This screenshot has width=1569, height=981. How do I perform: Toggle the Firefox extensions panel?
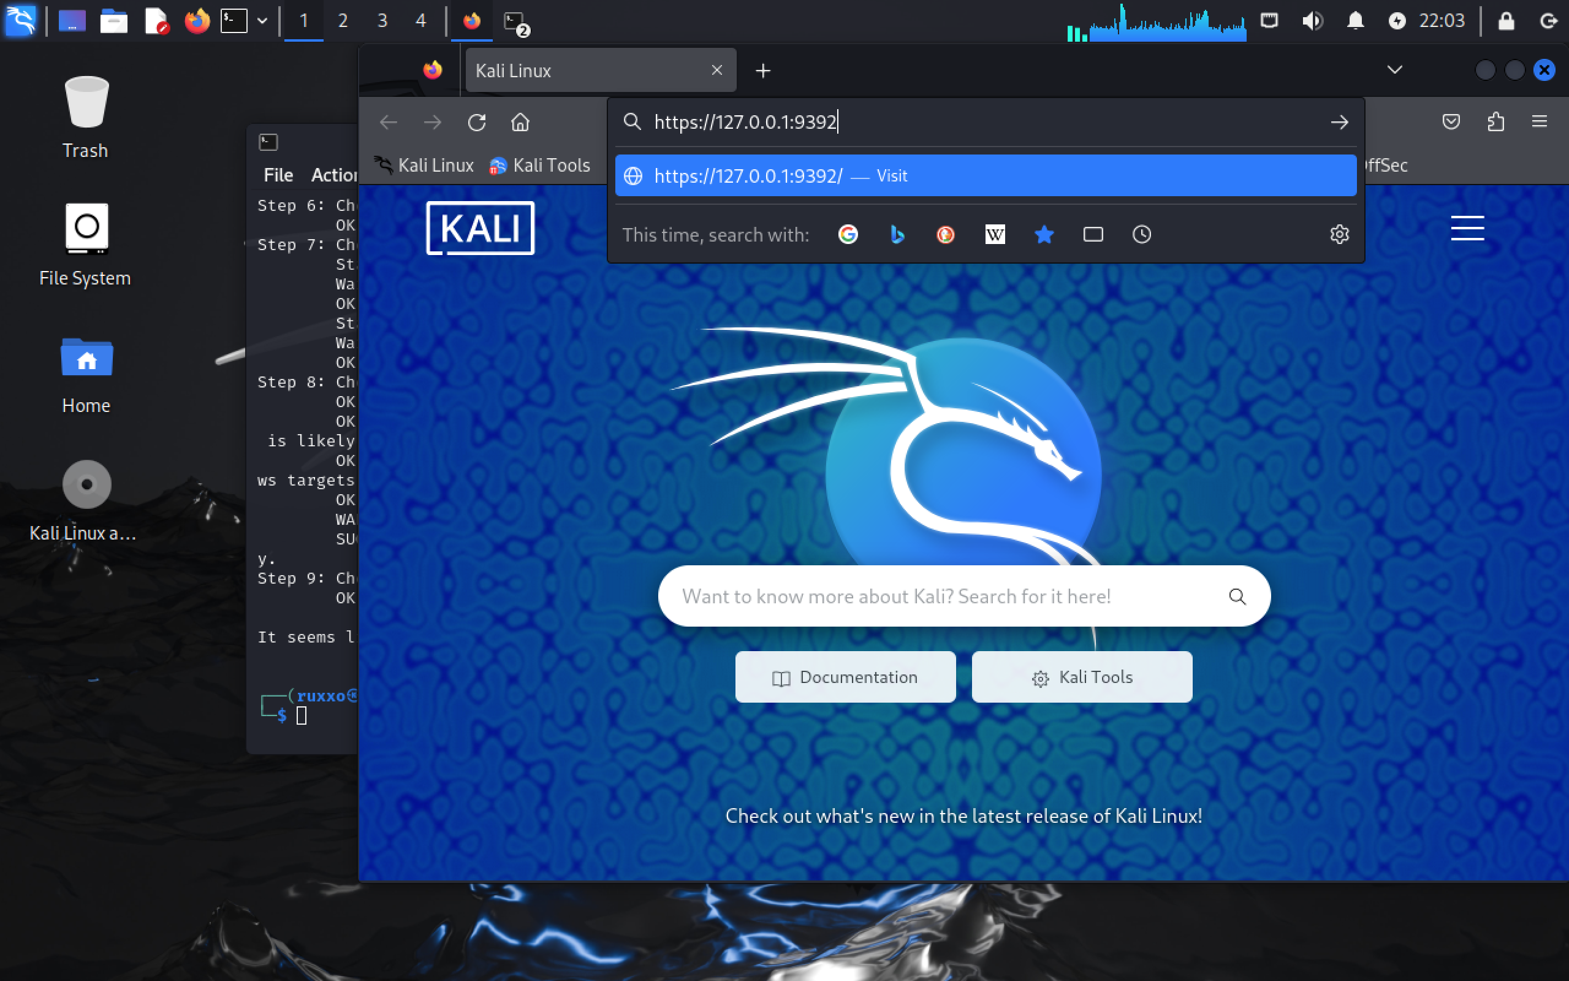pyautogui.click(x=1495, y=122)
